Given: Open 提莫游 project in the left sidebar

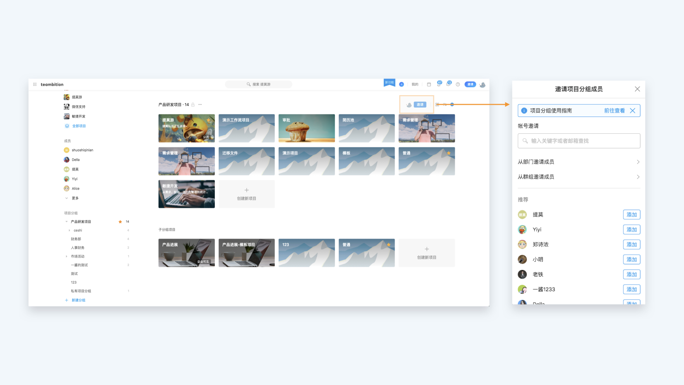Looking at the screenshot, I should (73, 97).
